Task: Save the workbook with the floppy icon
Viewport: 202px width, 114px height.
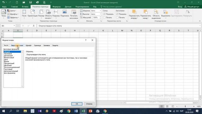Action: [x=31, y=2]
